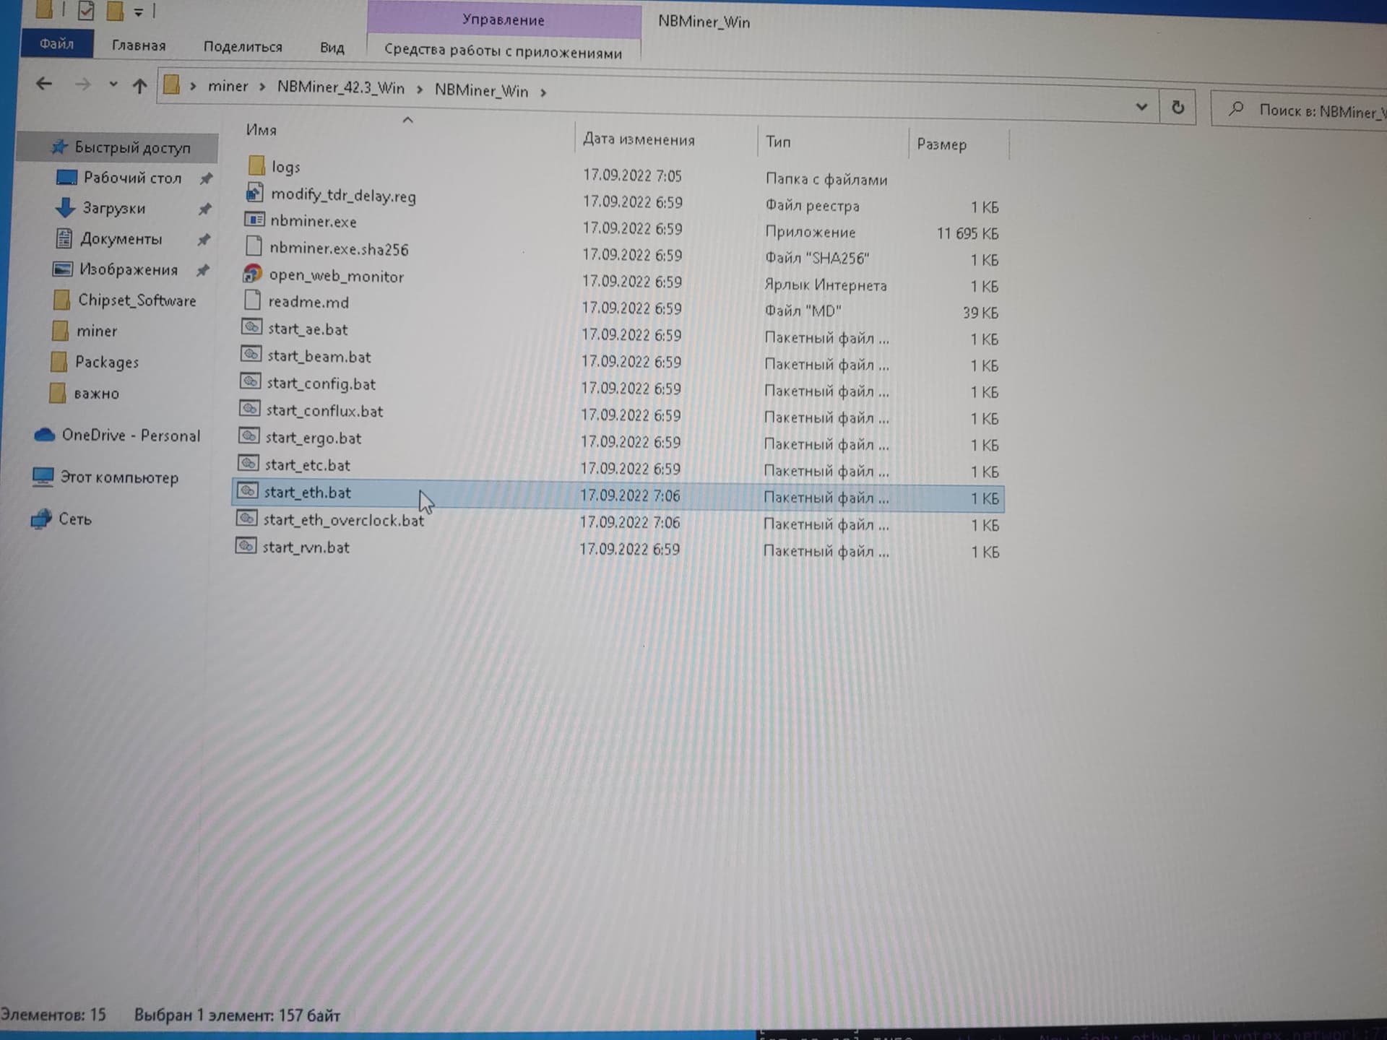Click the Ярлык Интернета type cell
Viewport: 1387px width, 1040px height.
click(826, 285)
